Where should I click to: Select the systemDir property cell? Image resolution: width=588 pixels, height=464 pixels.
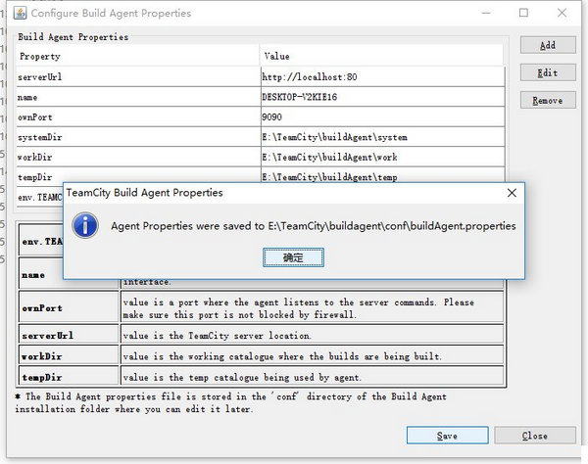[x=138, y=137]
